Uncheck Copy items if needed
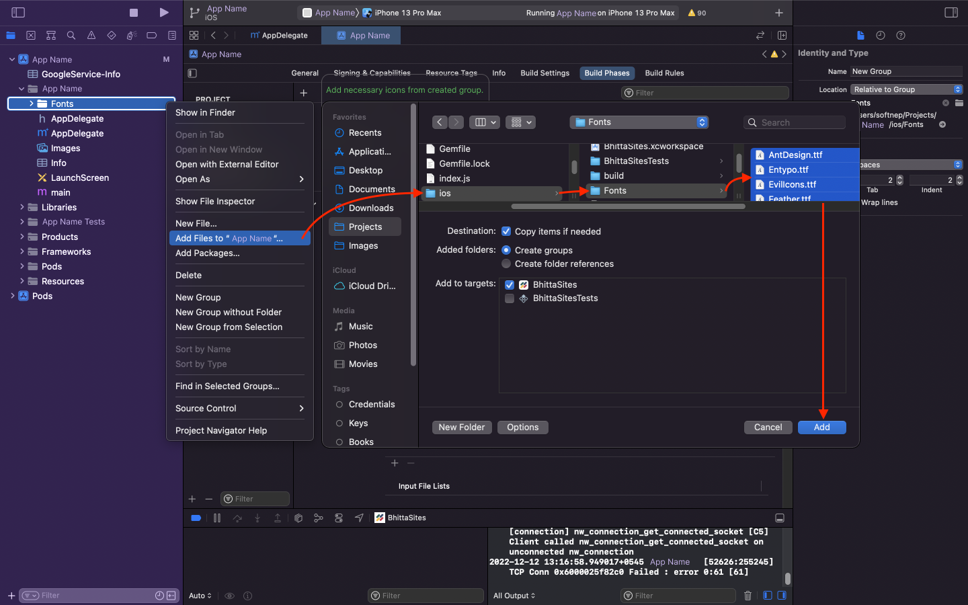Screen dimensions: 968x605 click(x=506, y=231)
